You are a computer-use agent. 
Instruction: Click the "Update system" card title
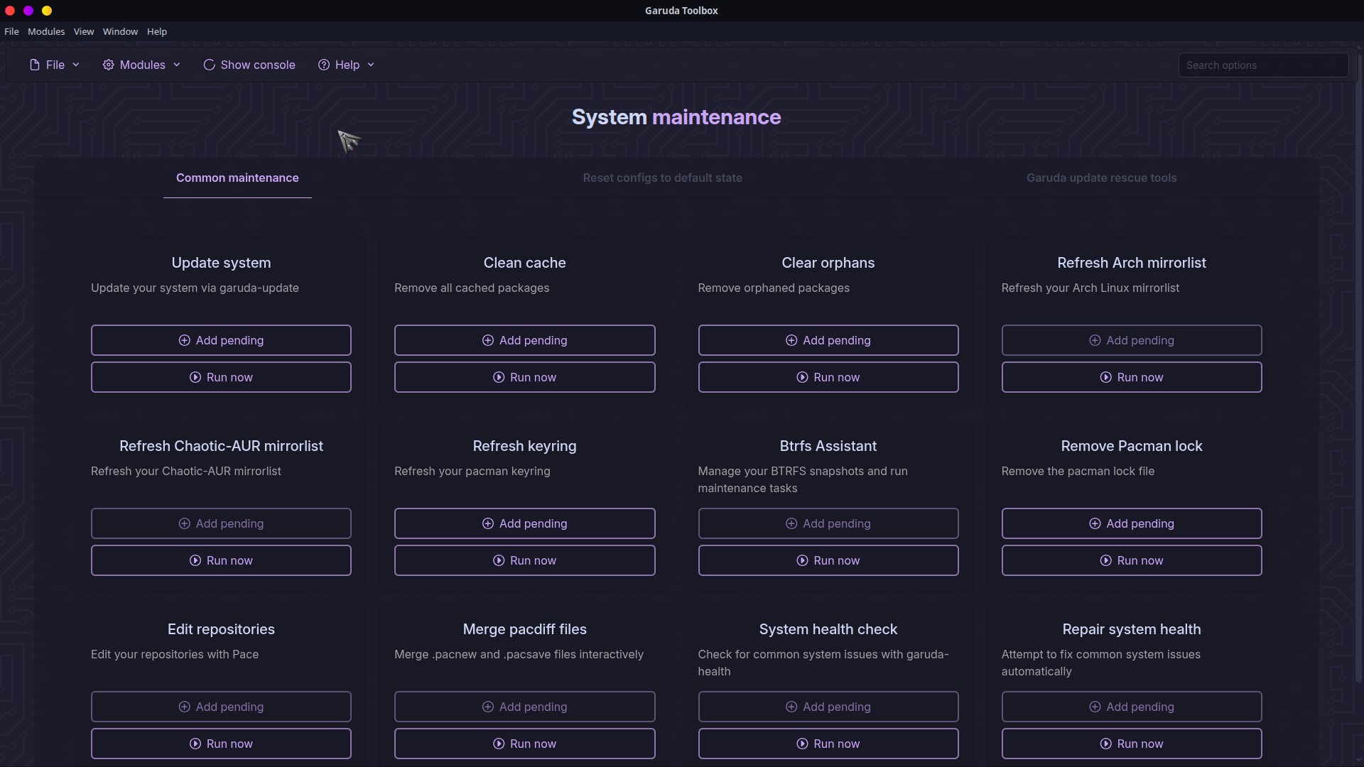click(221, 263)
